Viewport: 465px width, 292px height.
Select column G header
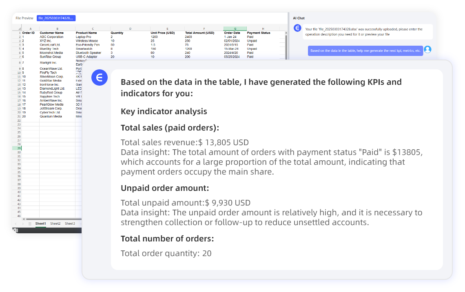tap(235, 29)
